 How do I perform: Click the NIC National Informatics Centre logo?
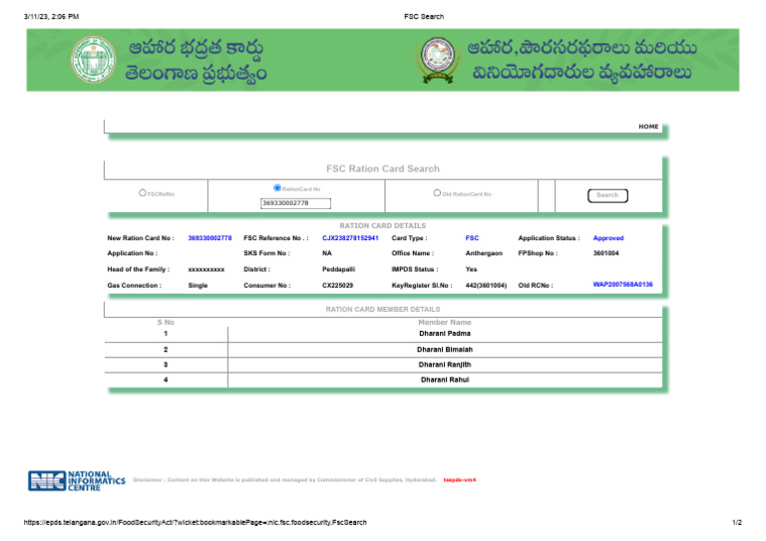[x=77, y=480]
